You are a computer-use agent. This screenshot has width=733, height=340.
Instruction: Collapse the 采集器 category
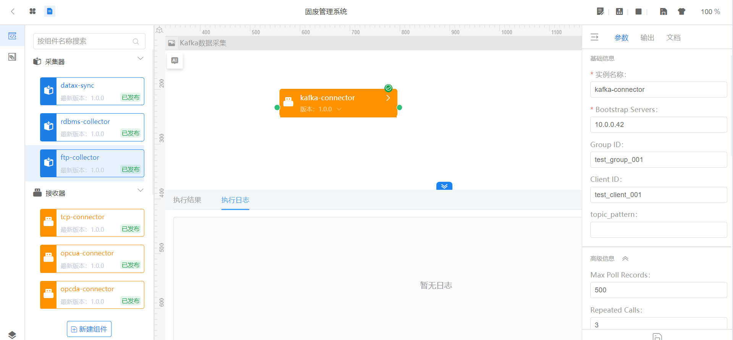(140, 58)
